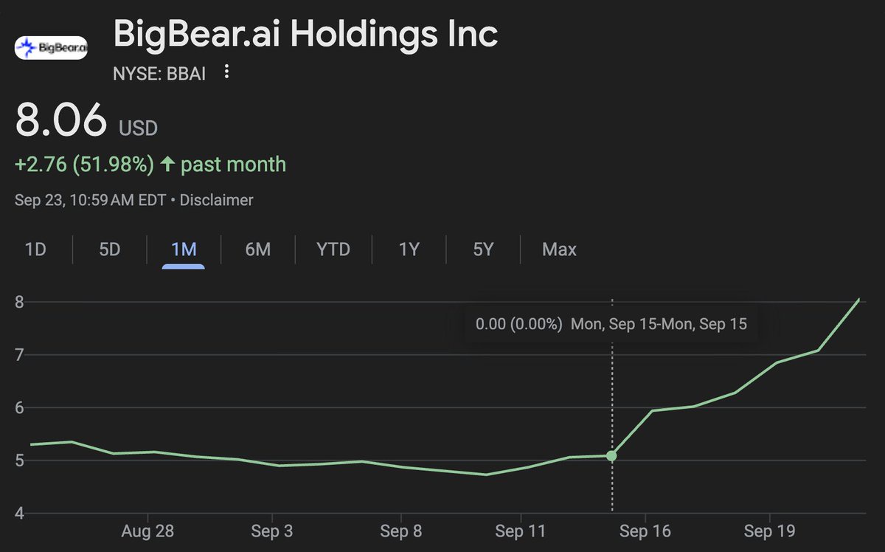Viewport: 885px width, 552px height.
Task: Click the BigBear.ai company logo
Action: [51, 49]
